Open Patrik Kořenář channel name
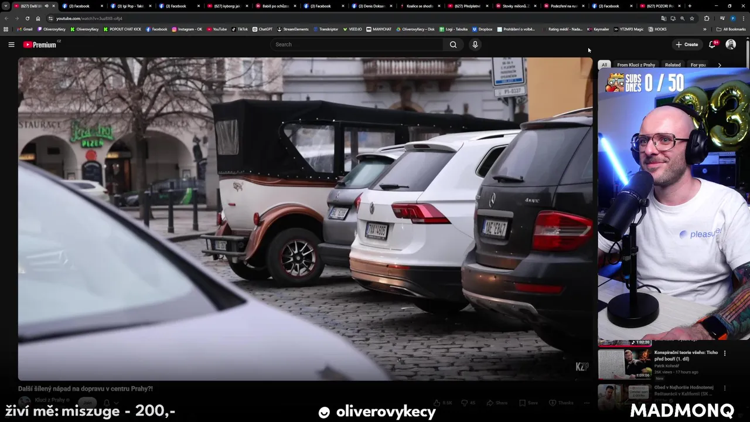750x422 pixels. pyautogui.click(x=667, y=366)
